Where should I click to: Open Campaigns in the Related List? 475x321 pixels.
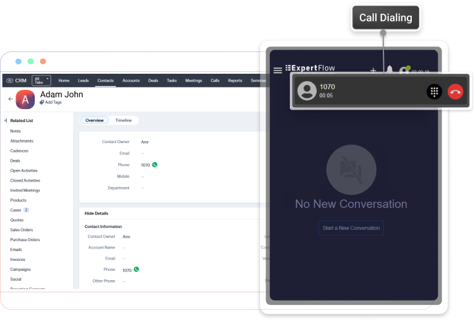click(20, 269)
